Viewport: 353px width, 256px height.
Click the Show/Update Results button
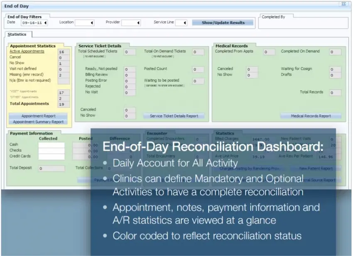click(x=223, y=22)
